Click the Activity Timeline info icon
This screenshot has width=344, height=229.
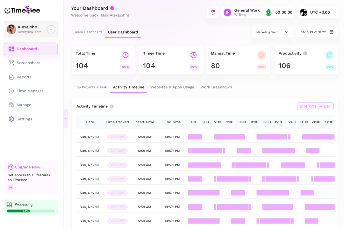(x=112, y=106)
